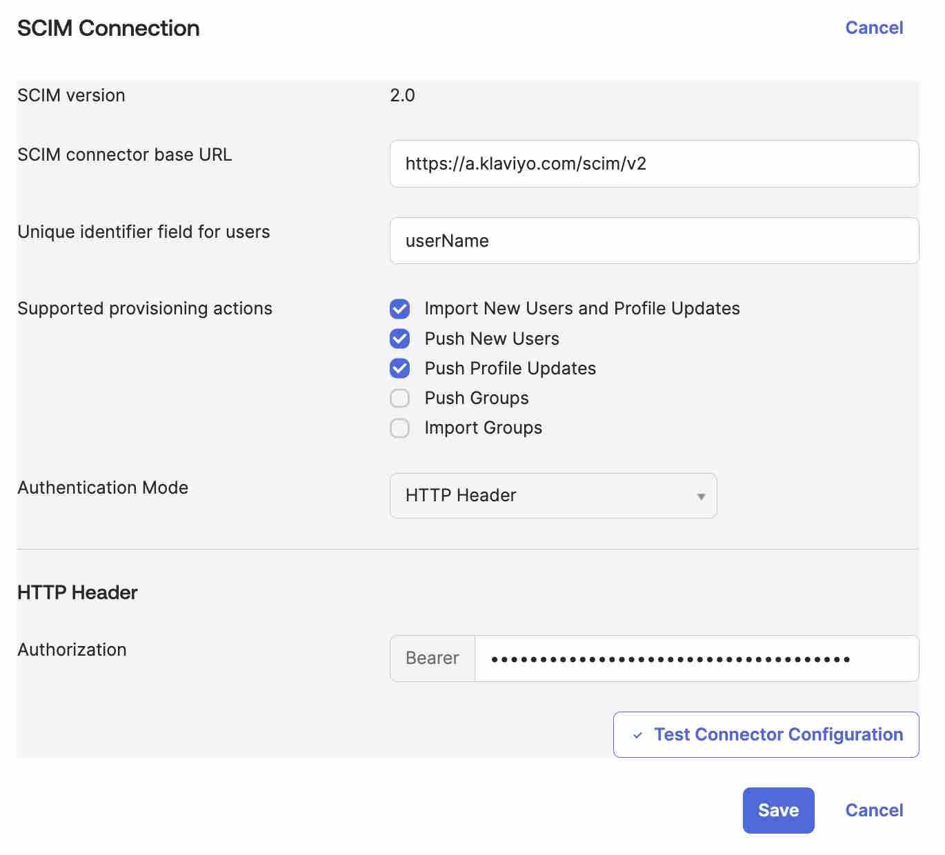Save the SCIM Connection settings

coord(778,810)
